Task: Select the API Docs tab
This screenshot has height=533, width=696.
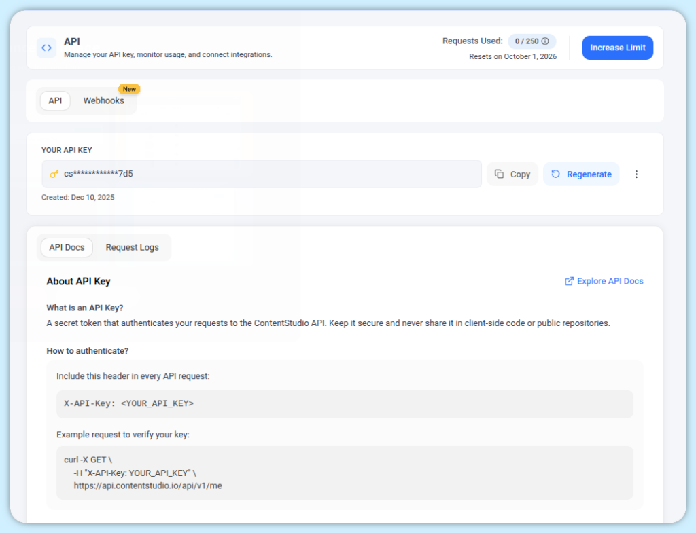Action: [x=67, y=247]
